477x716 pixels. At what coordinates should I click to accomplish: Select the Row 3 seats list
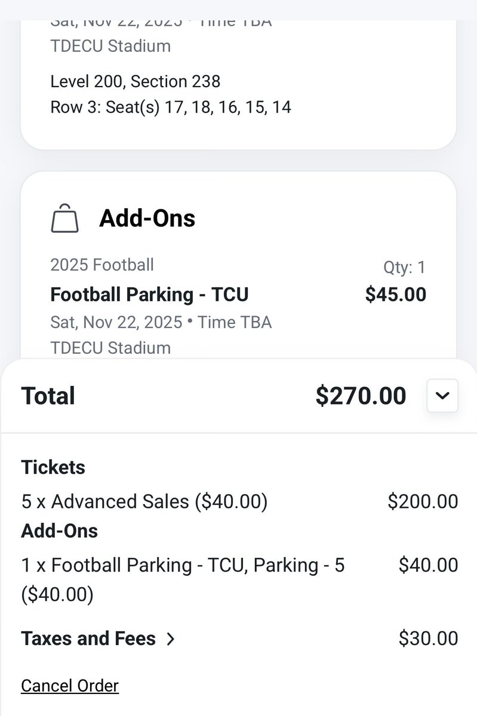coord(171,108)
